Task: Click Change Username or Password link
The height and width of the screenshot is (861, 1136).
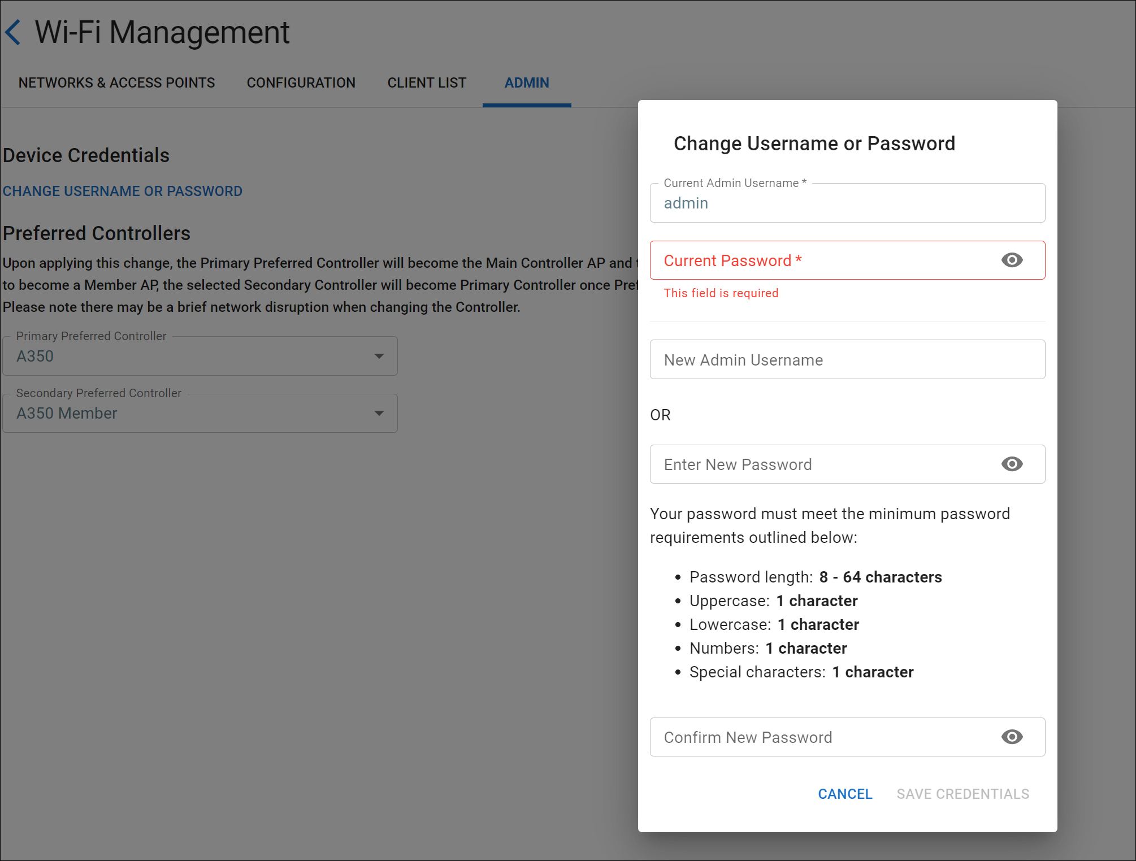Action: pyautogui.click(x=122, y=191)
